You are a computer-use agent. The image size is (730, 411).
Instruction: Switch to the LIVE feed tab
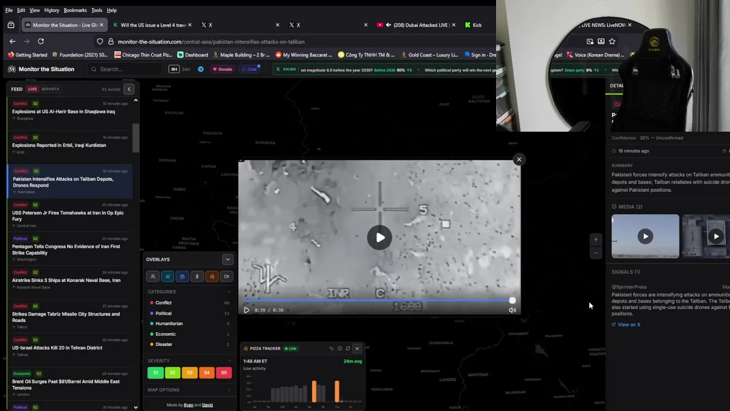33,89
